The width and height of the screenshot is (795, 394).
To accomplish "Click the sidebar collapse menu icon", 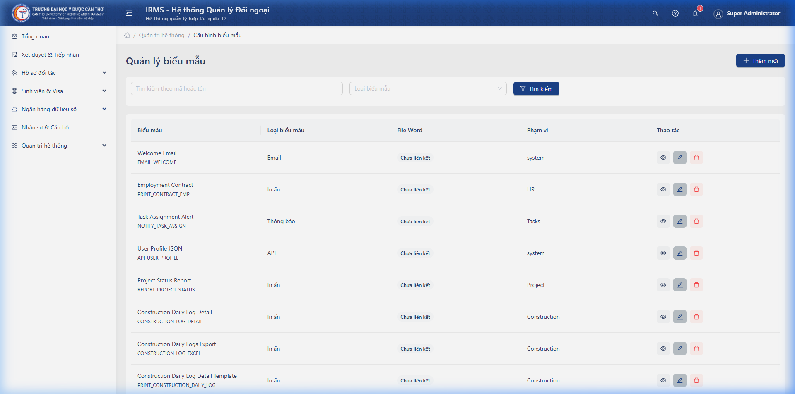I will pos(129,13).
